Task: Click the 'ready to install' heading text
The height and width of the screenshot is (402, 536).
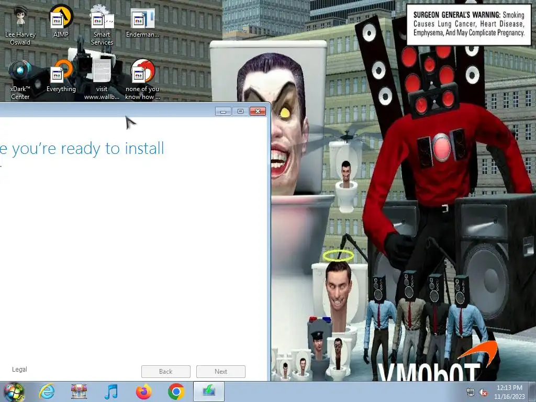Action: [x=82, y=148]
